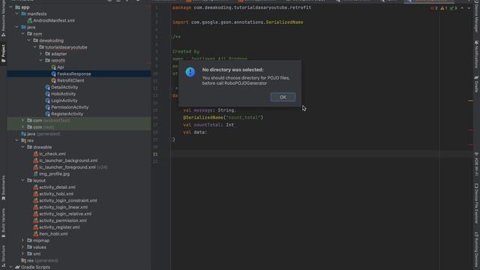Screen dimensions: 480x270
Task: Click the red errors count indicator
Action: tap(434, 8)
